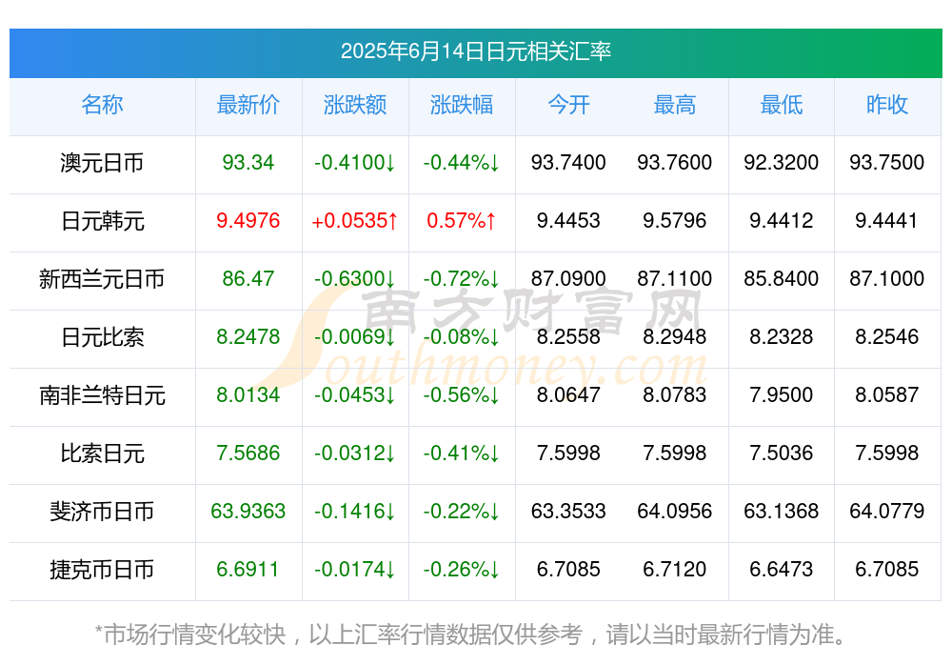Select the 日元比索 row name
Screen dimensions: 952x665
[102, 336]
